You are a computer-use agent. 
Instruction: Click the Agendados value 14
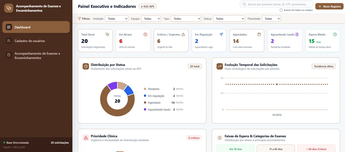pos(236,41)
